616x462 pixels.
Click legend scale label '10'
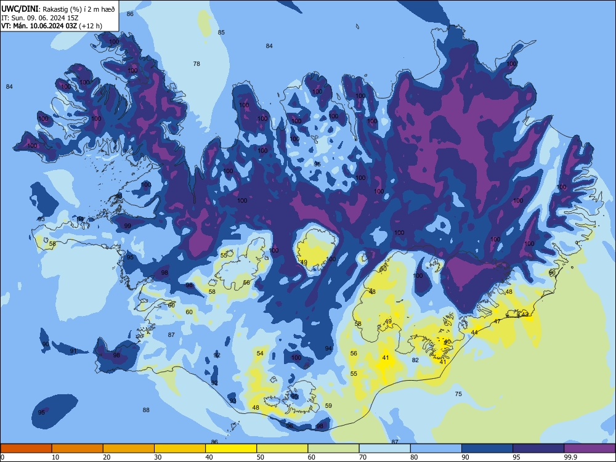point(55,457)
